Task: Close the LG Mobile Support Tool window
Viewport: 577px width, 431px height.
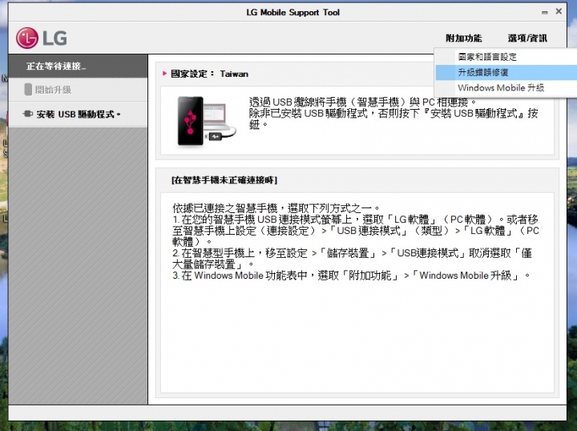Action: coord(559,11)
